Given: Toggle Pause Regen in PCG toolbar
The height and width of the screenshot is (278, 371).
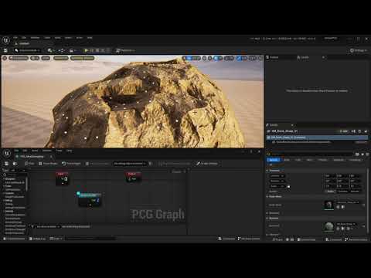Looking at the screenshot, I should click(48, 164).
